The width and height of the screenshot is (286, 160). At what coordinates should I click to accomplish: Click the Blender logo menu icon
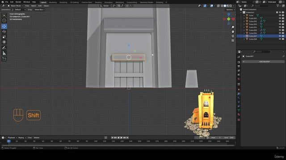pos(3,2)
